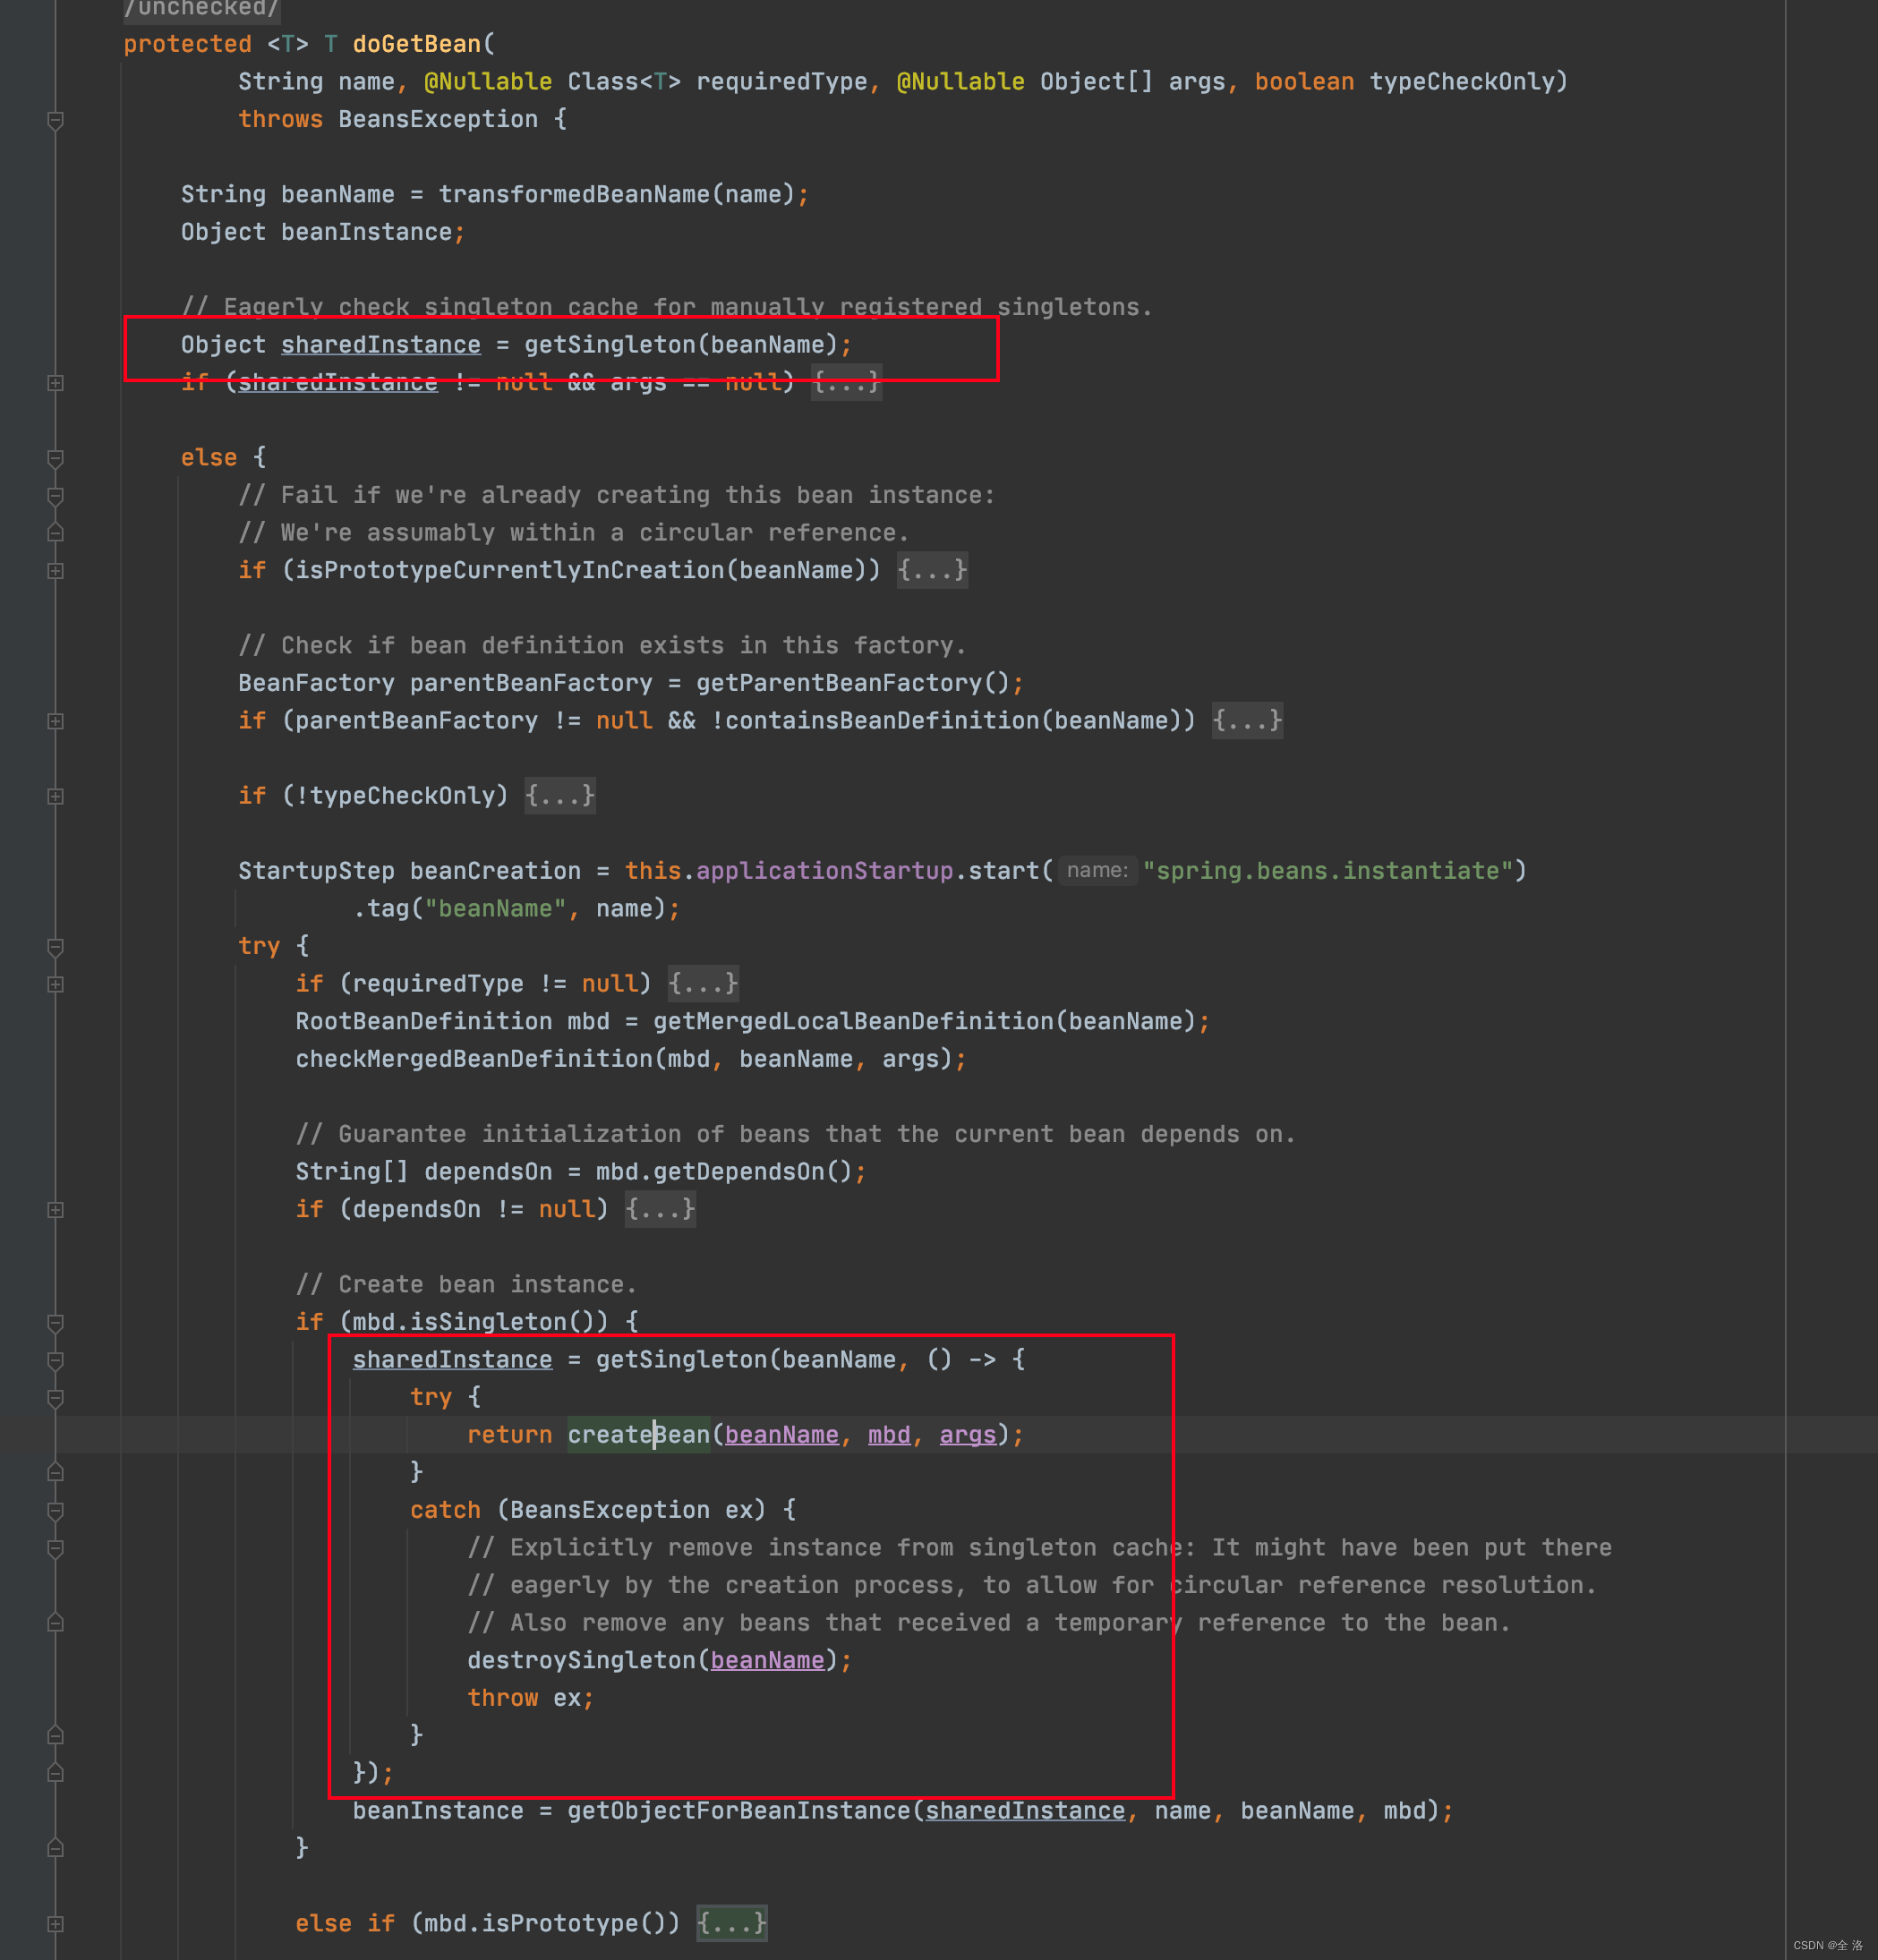
Task: Collapse comment block starting '// Explicitly remove instance'
Action: click(x=56, y=1548)
